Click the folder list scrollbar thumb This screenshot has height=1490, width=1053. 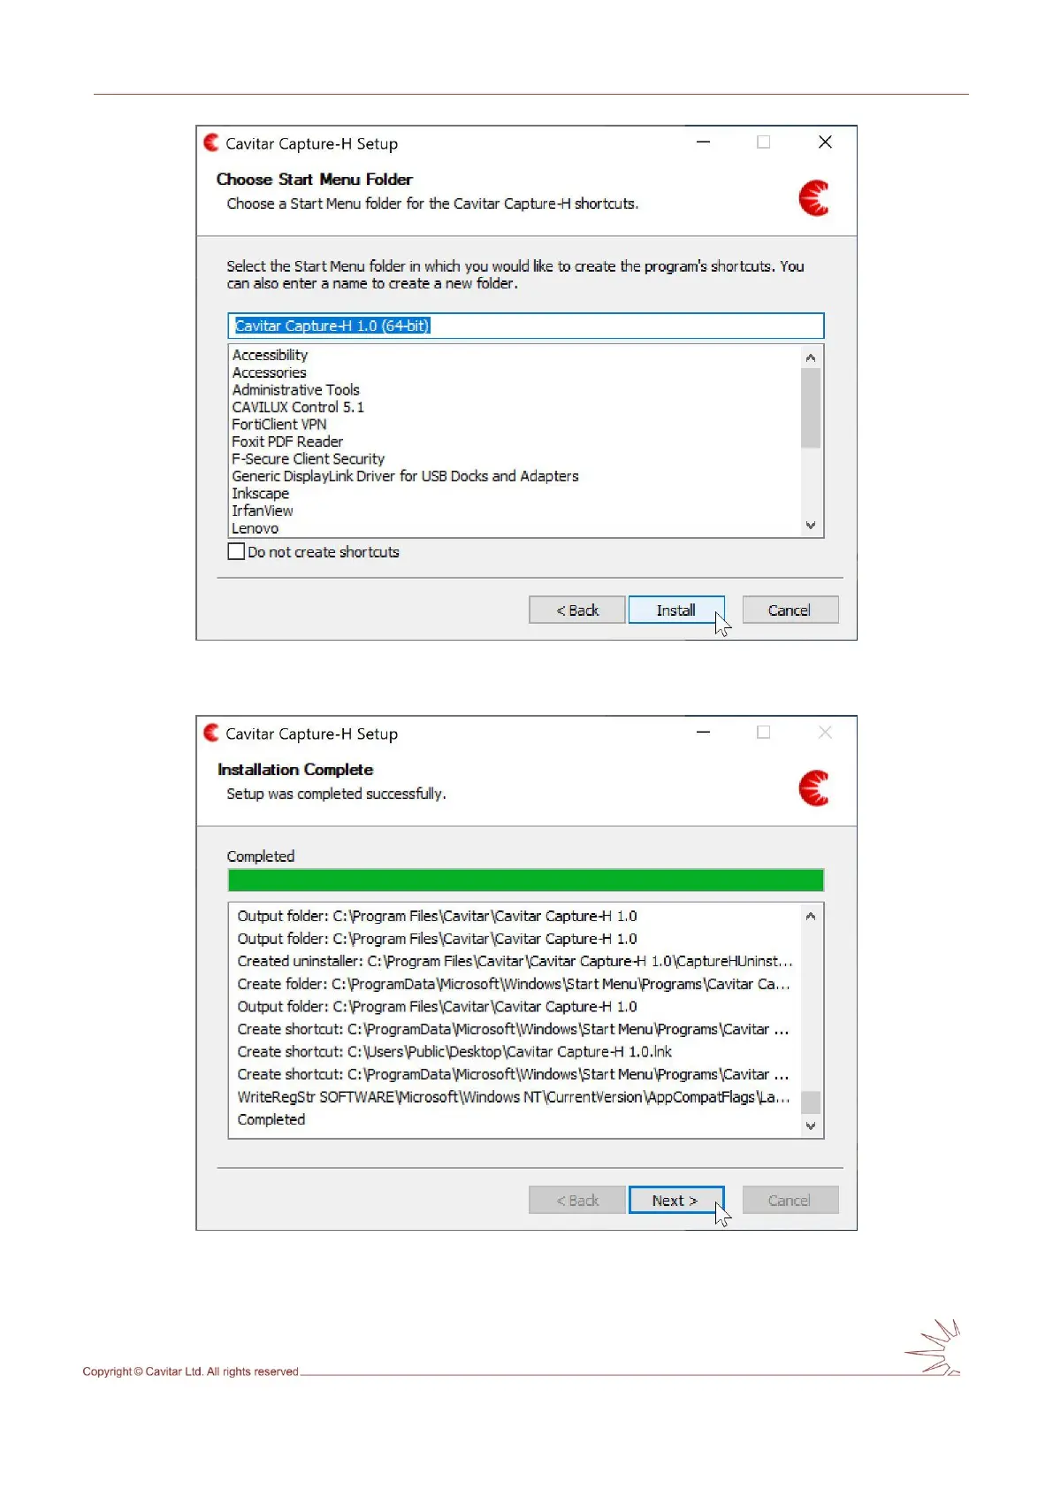click(811, 408)
